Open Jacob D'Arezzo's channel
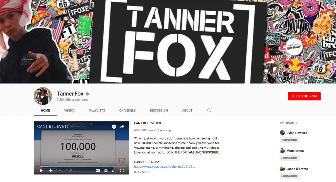The width and height of the screenshot is (336, 182). pyautogui.click(x=296, y=169)
